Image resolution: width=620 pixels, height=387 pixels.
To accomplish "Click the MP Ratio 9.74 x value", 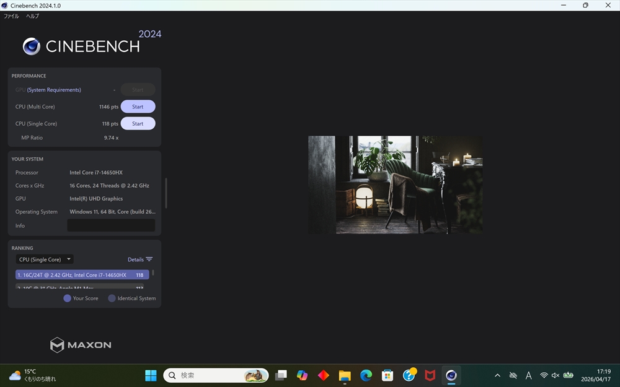I will [x=111, y=138].
